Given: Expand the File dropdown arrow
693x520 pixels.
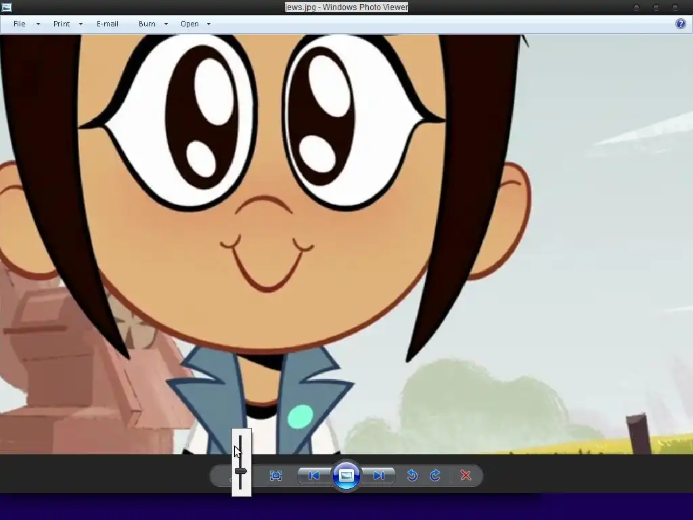Looking at the screenshot, I should click(x=38, y=24).
